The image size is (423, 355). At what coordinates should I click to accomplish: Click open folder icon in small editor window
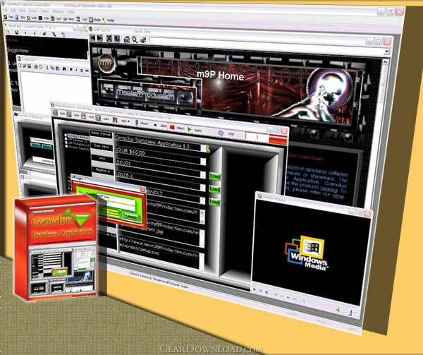tap(24, 66)
